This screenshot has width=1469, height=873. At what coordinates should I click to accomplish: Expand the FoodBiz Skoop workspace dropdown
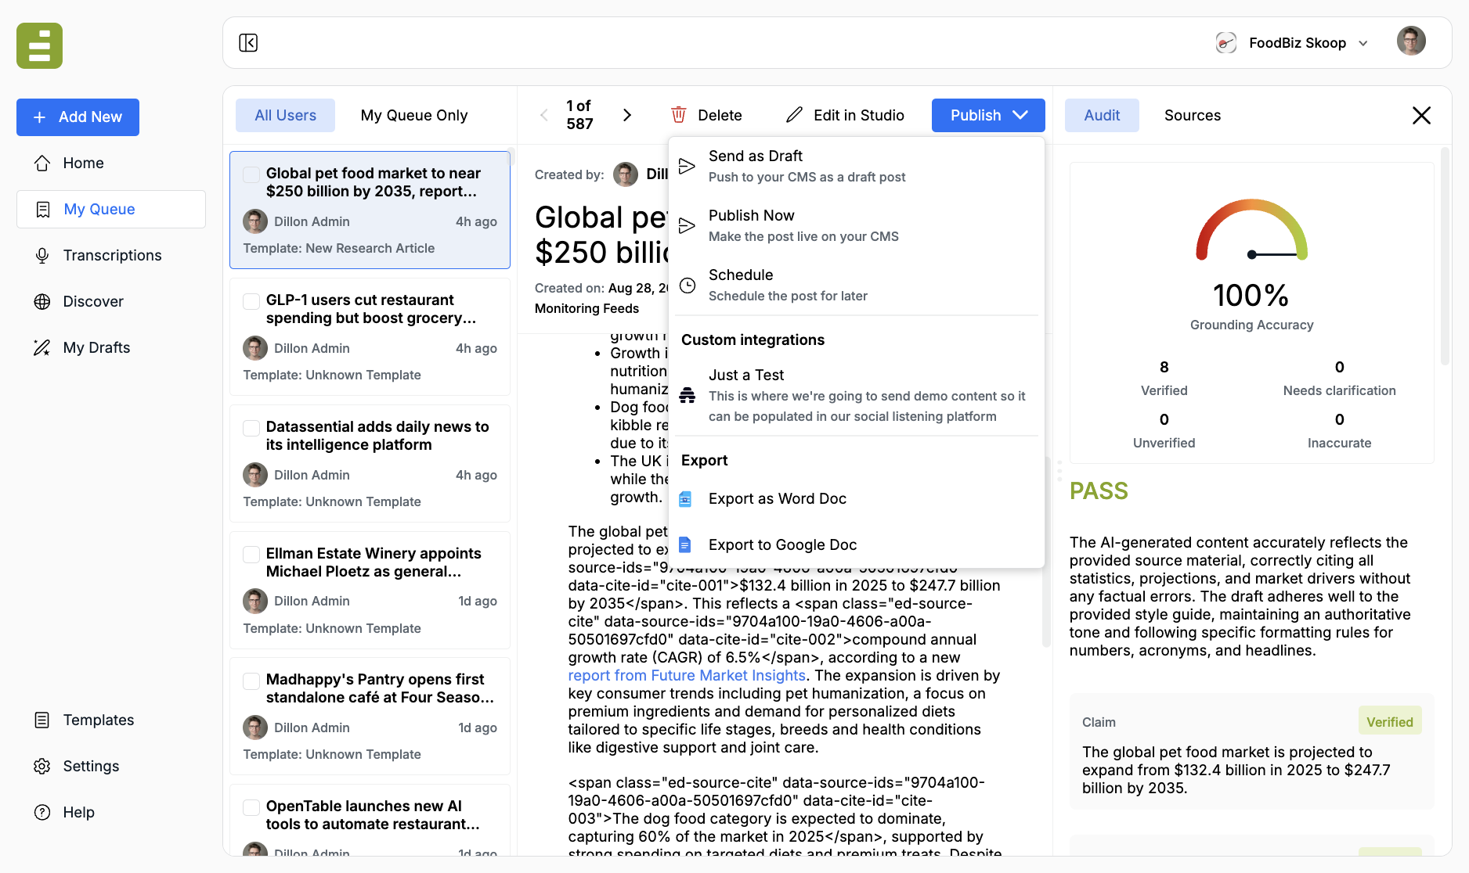pyautogui.click(x=1291, y=42)
